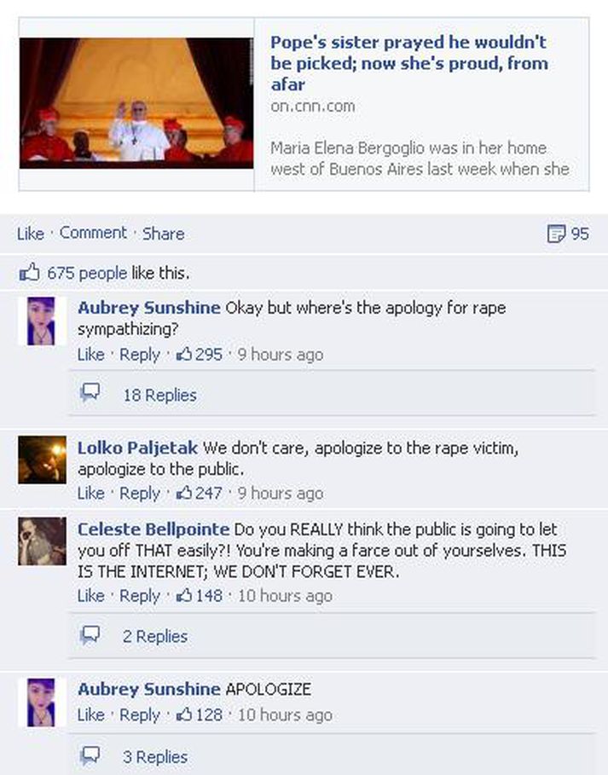Click the 148 likes thumbs-up icon

[x=184, y=595]
